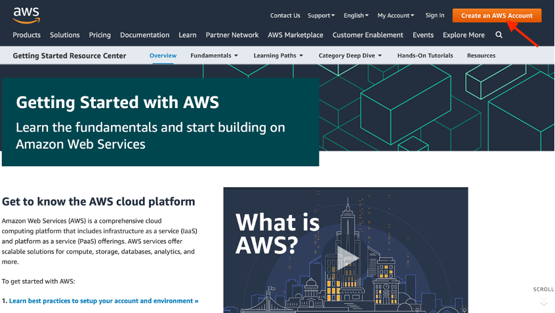
Task: Expand the Learning Paths dropdown
Action: [x=278, y=56]
